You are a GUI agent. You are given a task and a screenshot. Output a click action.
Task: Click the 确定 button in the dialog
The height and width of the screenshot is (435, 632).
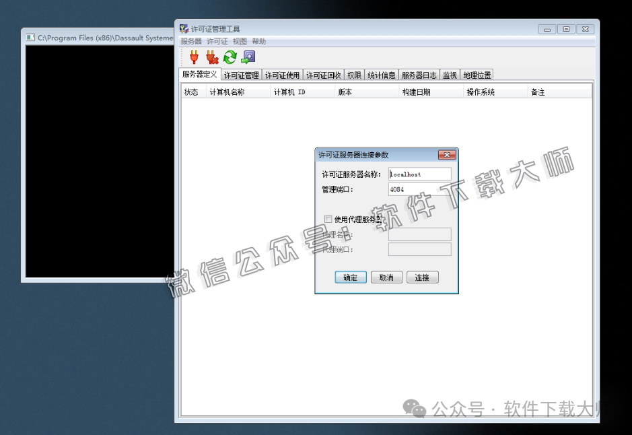pyautogui.click(x=350, y=277)
